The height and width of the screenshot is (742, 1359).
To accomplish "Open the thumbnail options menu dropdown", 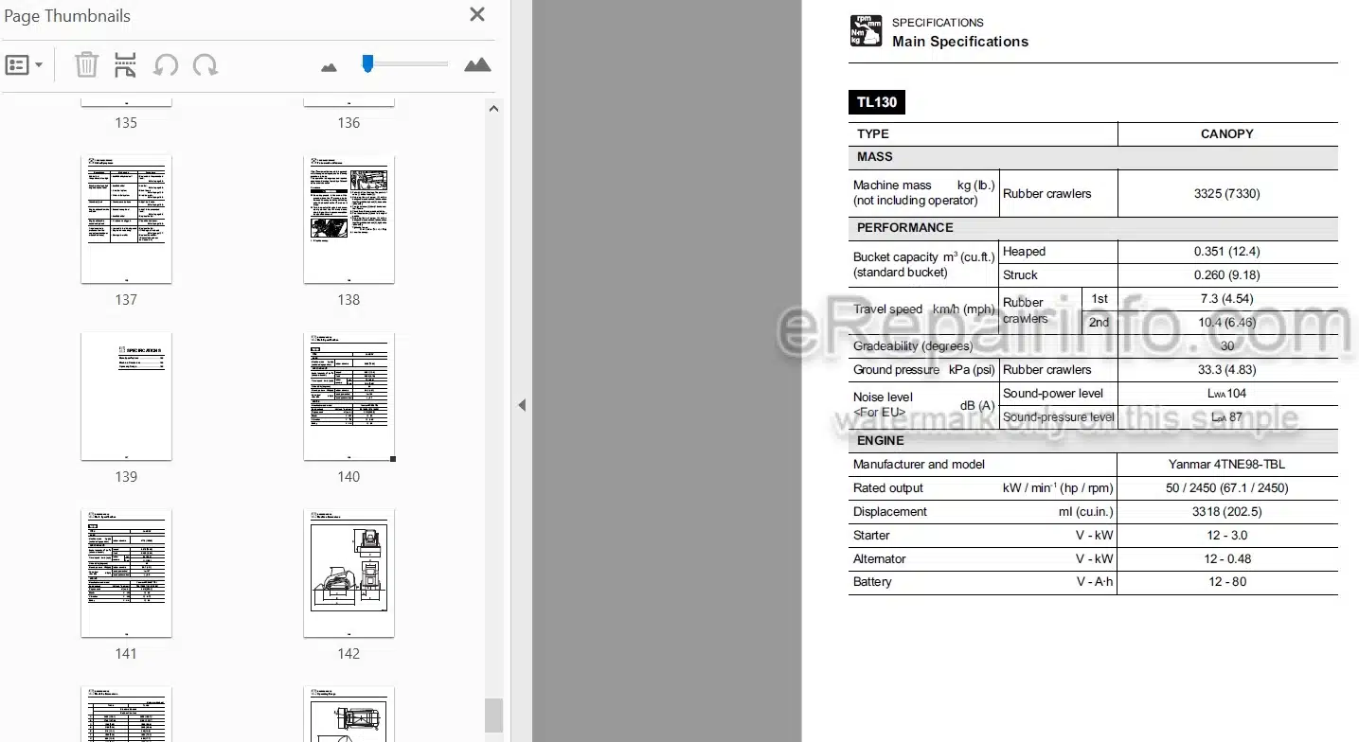I will pos(24,65).
